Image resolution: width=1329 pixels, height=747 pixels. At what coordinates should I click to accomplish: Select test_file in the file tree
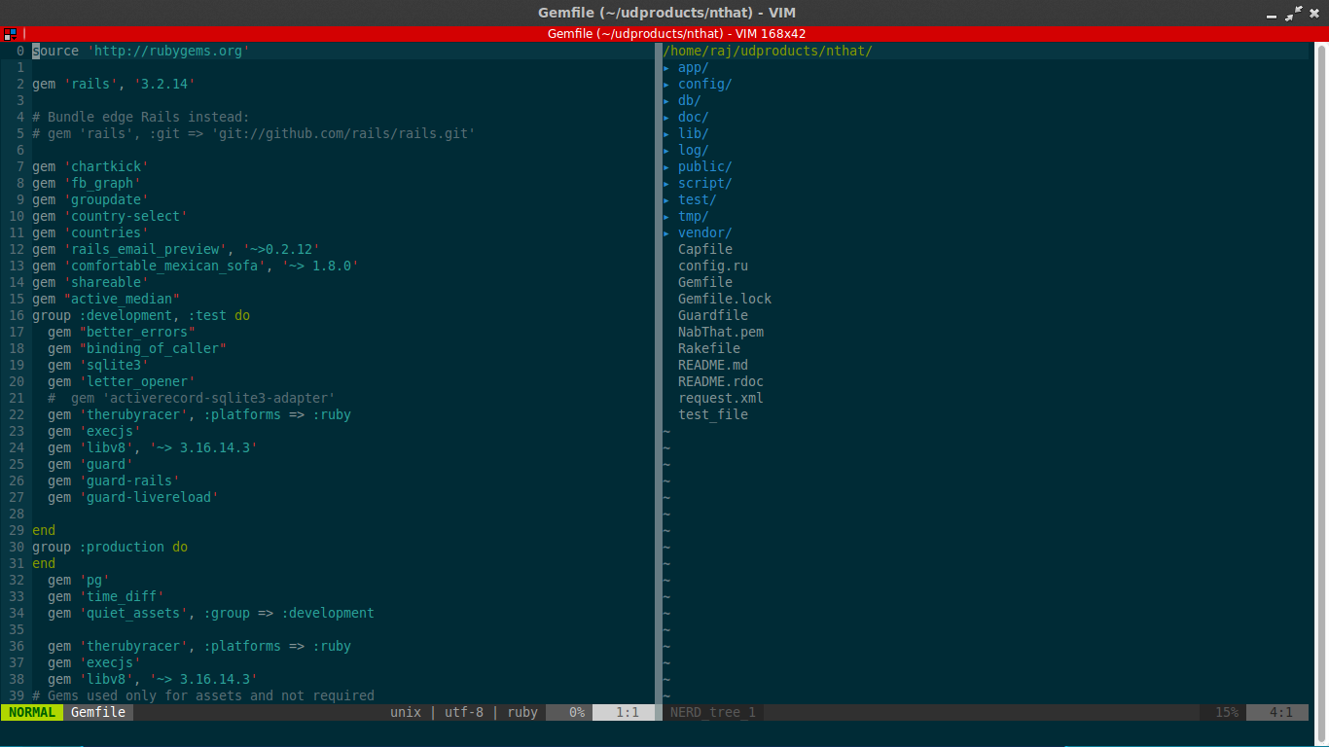pos(713,414)
